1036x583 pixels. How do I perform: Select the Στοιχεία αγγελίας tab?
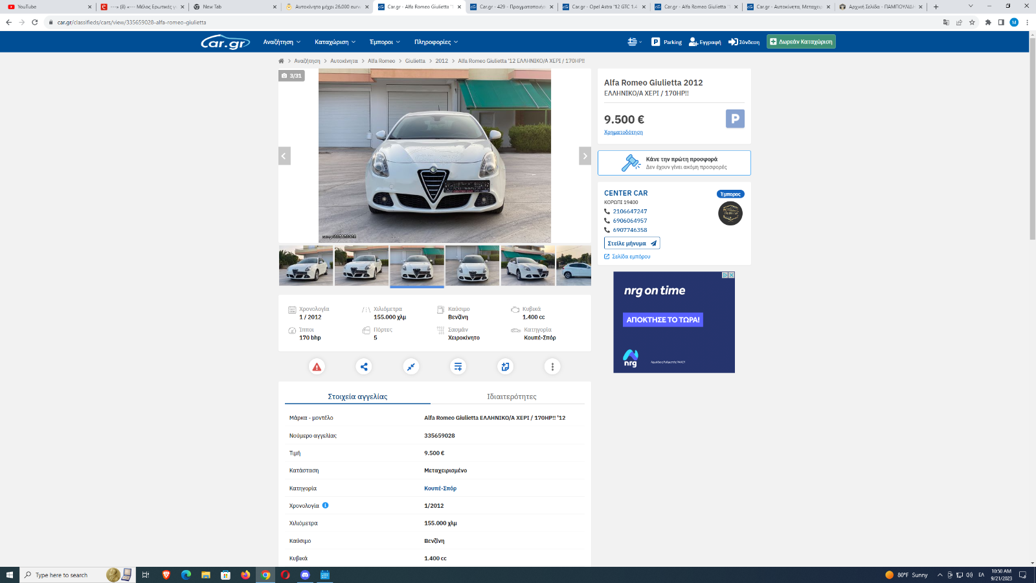click(x=357, y=396)
